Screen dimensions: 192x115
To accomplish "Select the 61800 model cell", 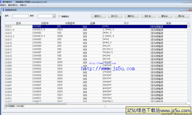I will click(x=19, y=62).
